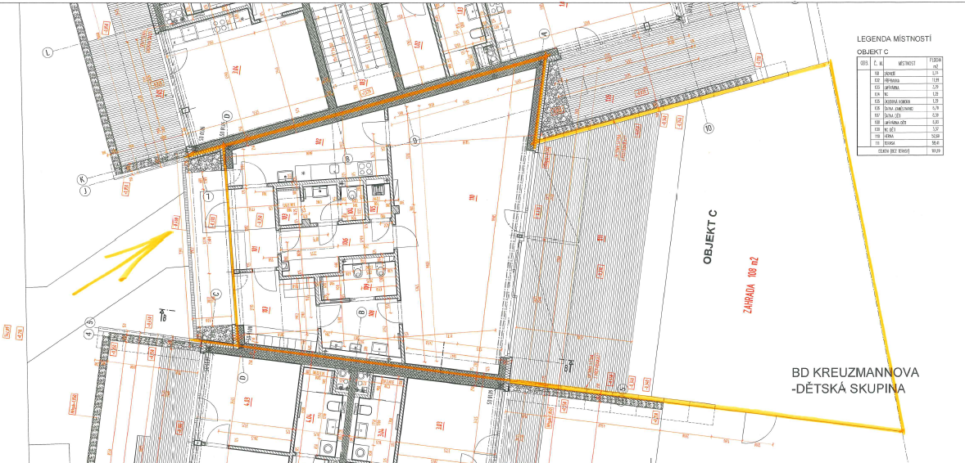This screenshot has width=965, height=463.
Task: Select the MÍSTNOST column header in legend
Action: click(x=906, y=63)
